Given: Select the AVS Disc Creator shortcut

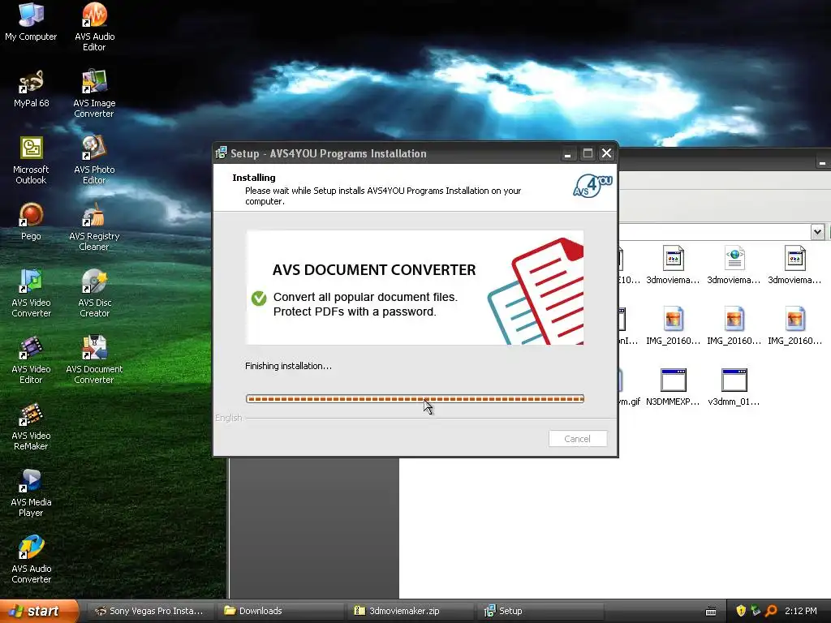Looking at the screenshot, I should pos(94,293).
